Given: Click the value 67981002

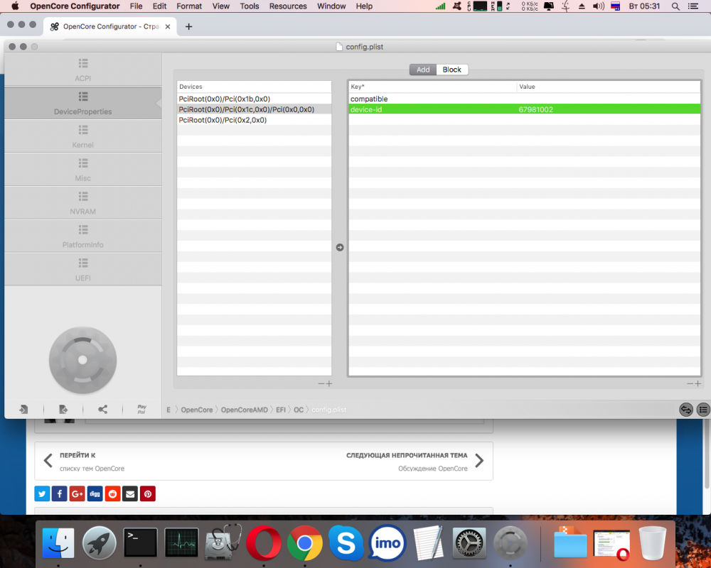Looking at the screenshot, I should [x=535, y=109].
